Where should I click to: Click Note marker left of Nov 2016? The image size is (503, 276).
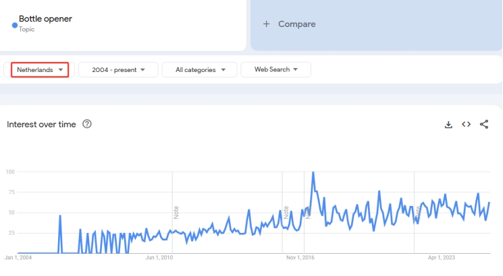[x=286, y=211]
